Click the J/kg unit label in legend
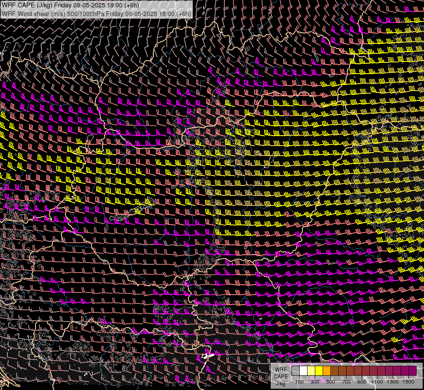This screenshot has width=424, height=390. tap(281, 383)
